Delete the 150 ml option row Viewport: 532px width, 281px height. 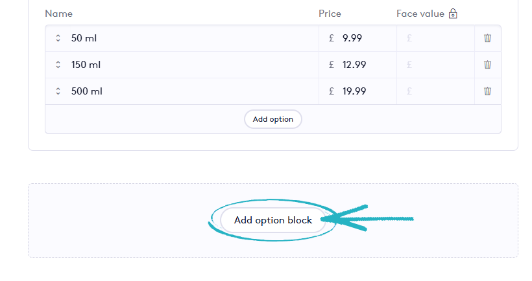coord(487,65)
